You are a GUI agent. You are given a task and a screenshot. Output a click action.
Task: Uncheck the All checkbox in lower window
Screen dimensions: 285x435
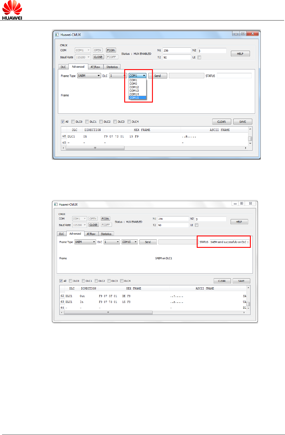[61, 281]
